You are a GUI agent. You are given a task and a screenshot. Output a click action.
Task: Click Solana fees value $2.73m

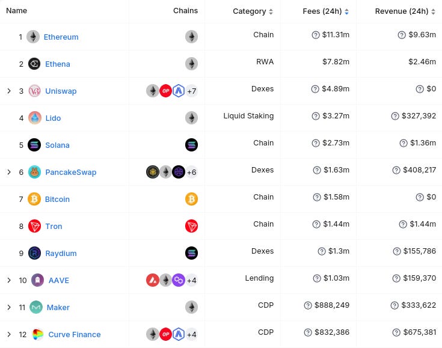336,143
